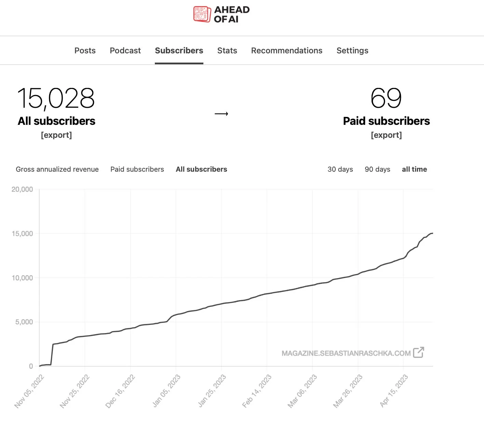Open the Posts tab
The width and height of the screenshot is (484, 422).
click(x=85, y=51)
